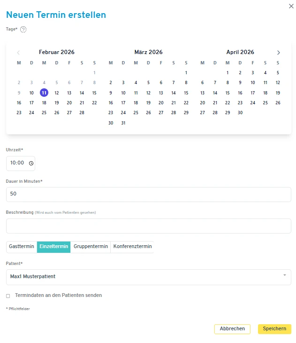Click the Beschreibung text field
296x343 pixels.
[148, 226]
